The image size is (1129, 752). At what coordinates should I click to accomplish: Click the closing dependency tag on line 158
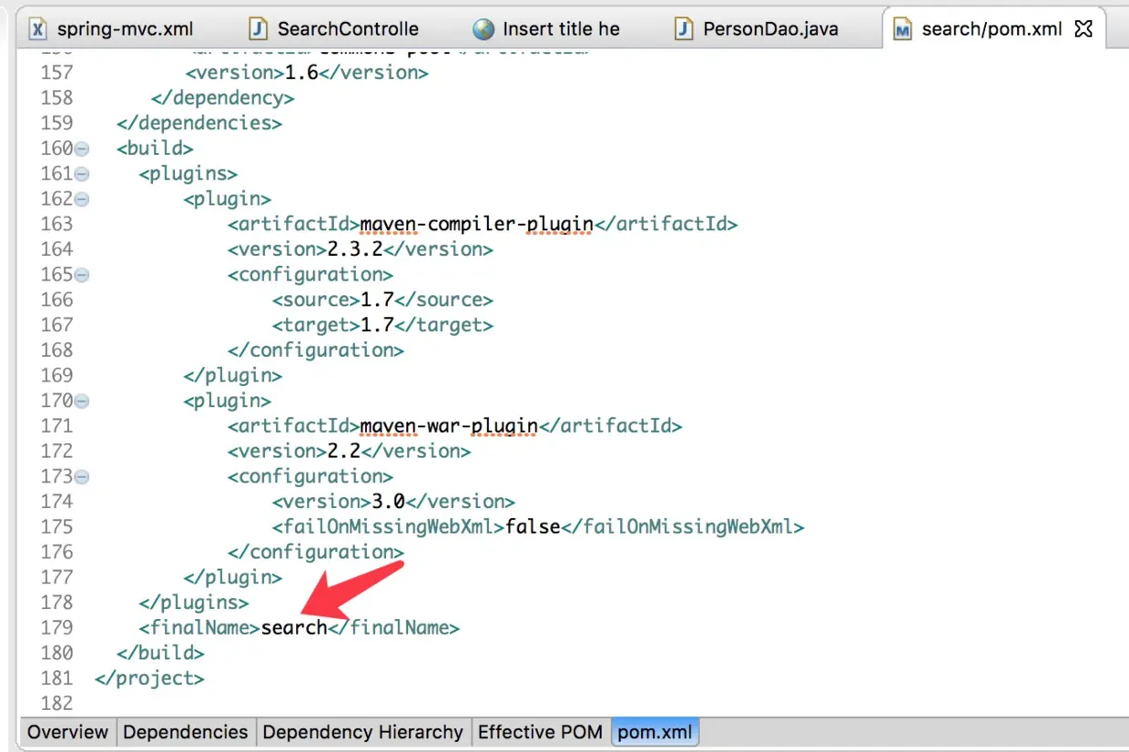[x=222, y=97]
